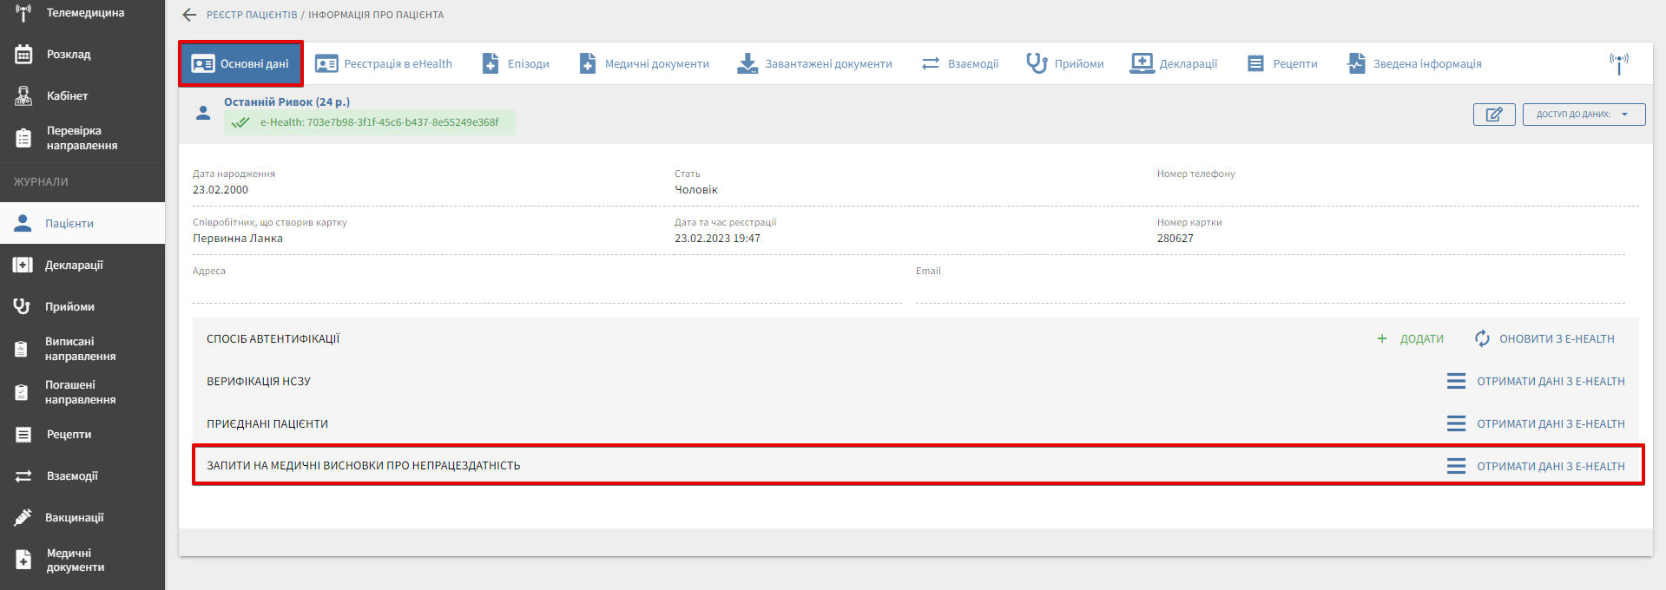
Task: Click the refresh icon next to Оновити з E-Health
Action: pos(1482,338)
